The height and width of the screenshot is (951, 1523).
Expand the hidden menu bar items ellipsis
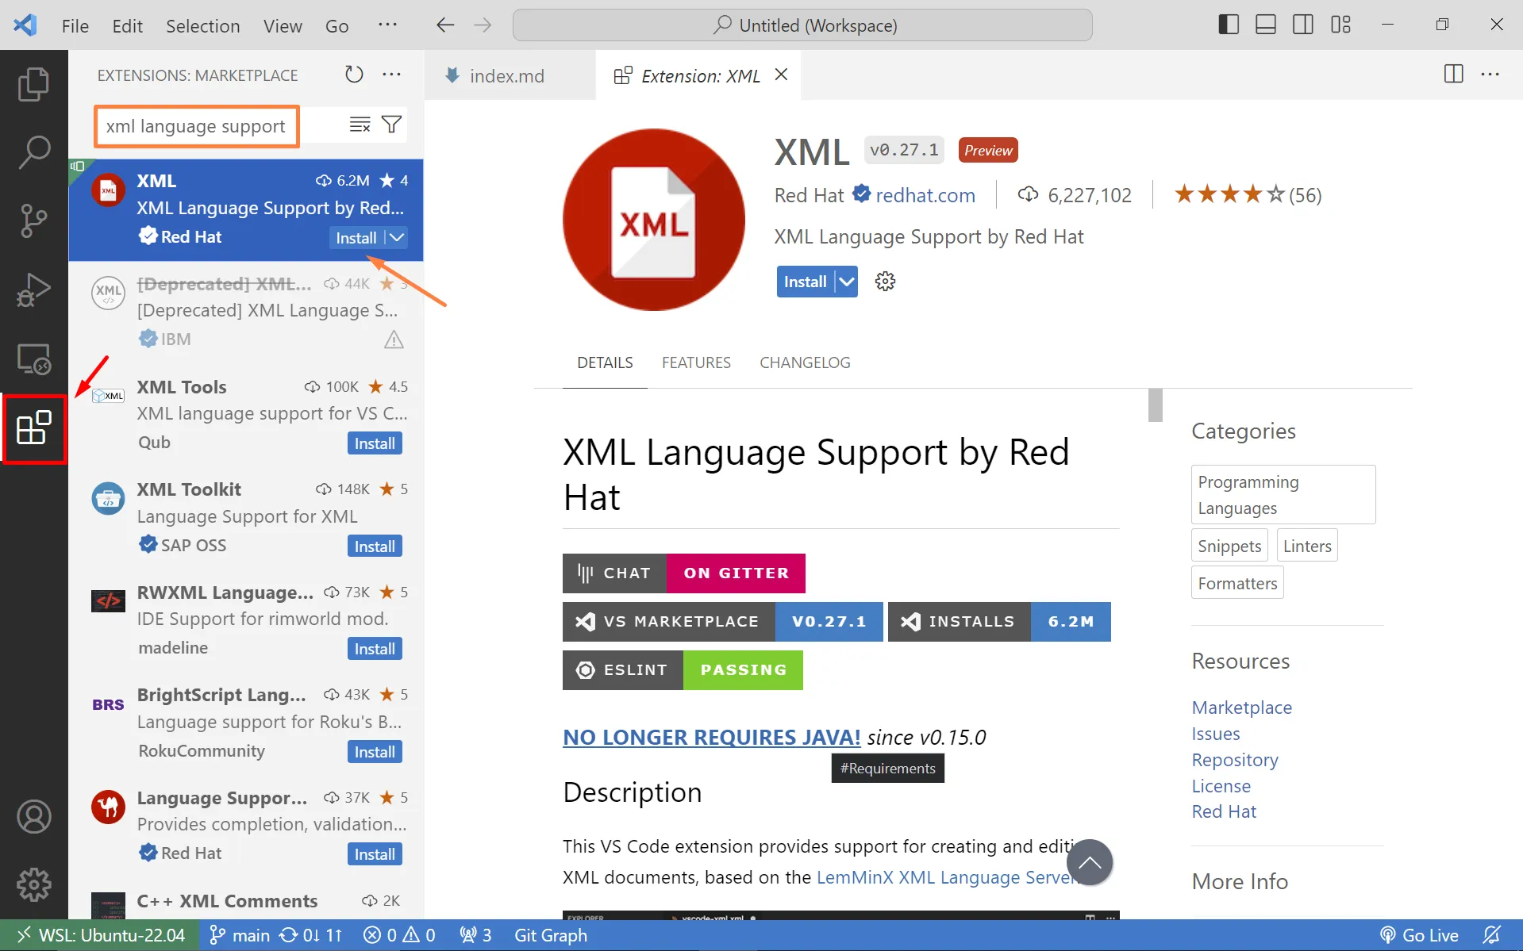pos(387,25)
